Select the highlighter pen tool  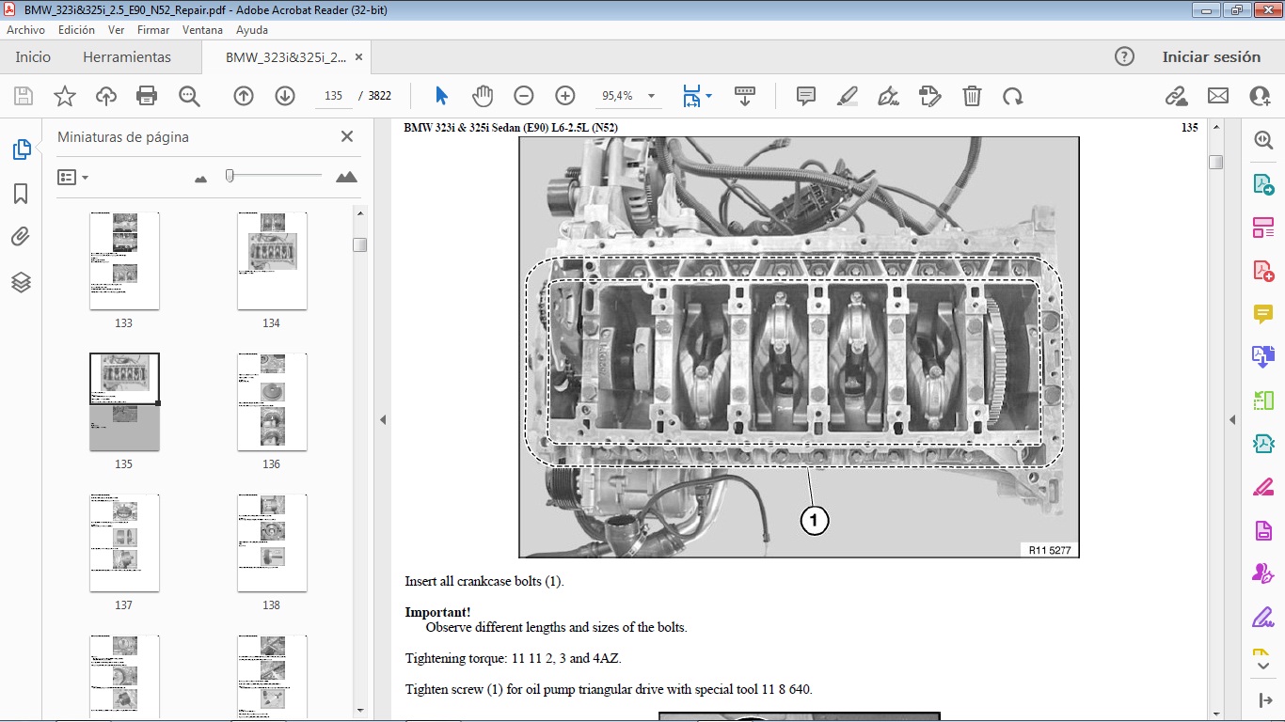click(x=848, y=96)
